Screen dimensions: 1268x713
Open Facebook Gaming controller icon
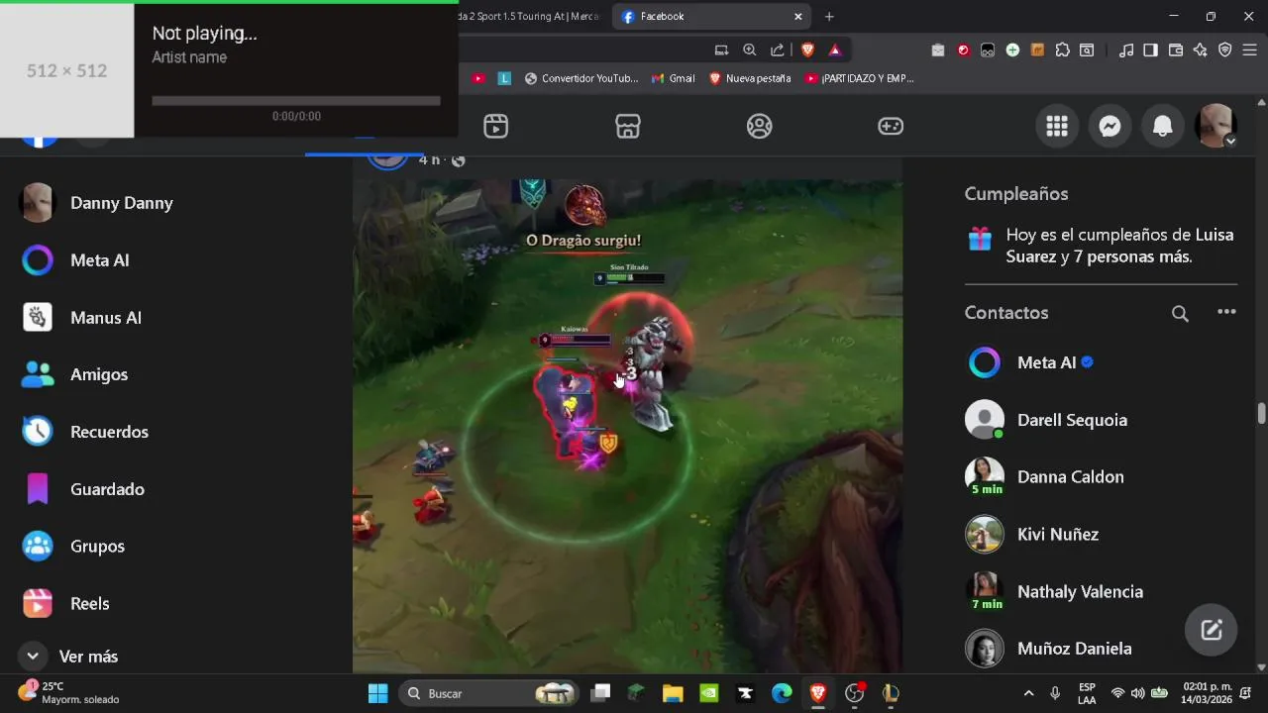point(891,127)
